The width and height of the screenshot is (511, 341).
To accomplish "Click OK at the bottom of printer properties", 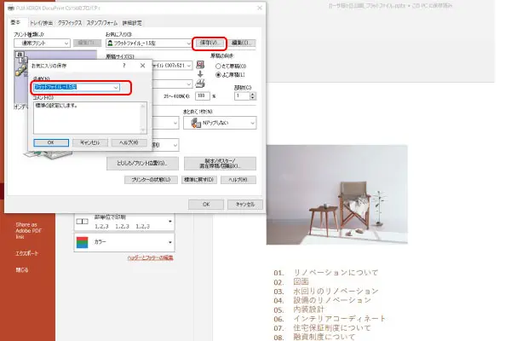I will pos(206,205).
